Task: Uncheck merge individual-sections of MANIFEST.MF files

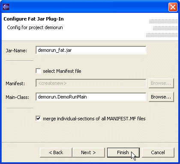Action: point(38,119)
